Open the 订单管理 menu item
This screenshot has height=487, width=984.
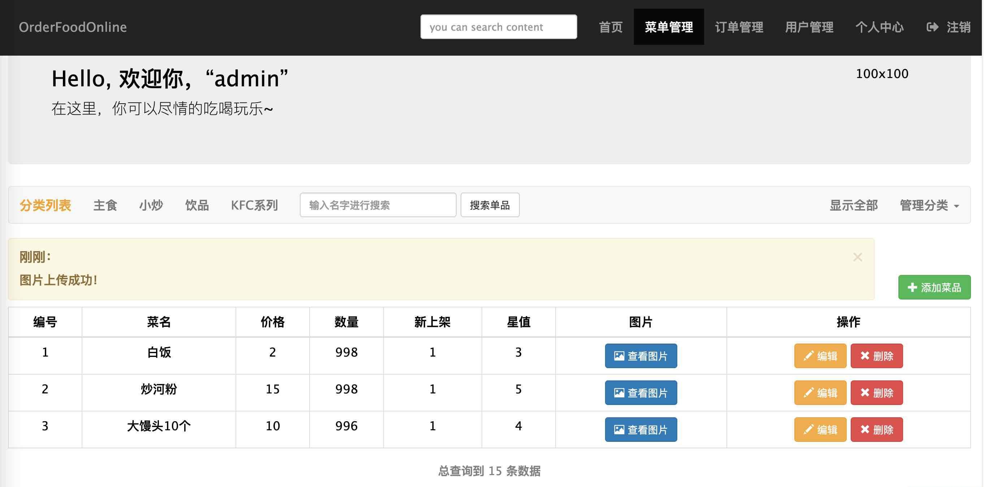[x=739, y=27]
